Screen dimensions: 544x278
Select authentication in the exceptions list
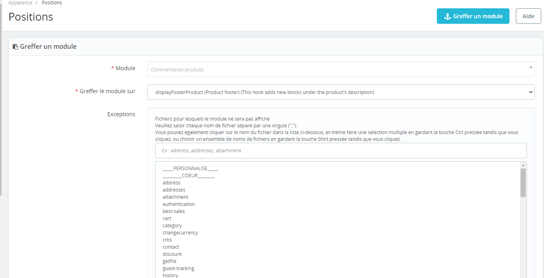(x=179, y=204)
